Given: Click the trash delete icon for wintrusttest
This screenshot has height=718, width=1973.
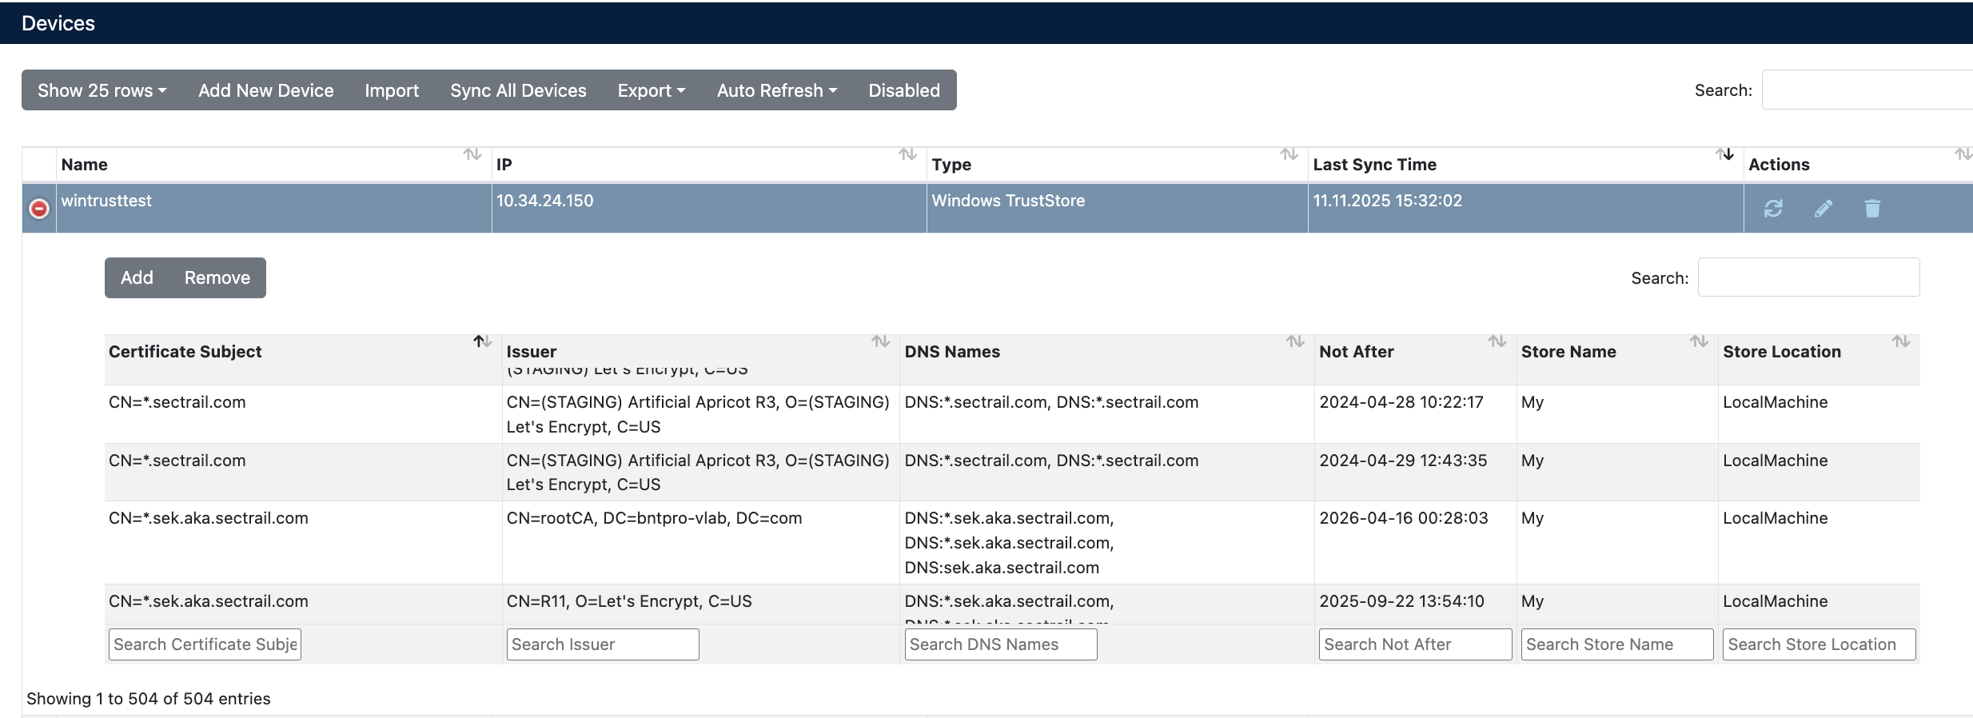Looking at the screenshot, I should click(1872, 209).
